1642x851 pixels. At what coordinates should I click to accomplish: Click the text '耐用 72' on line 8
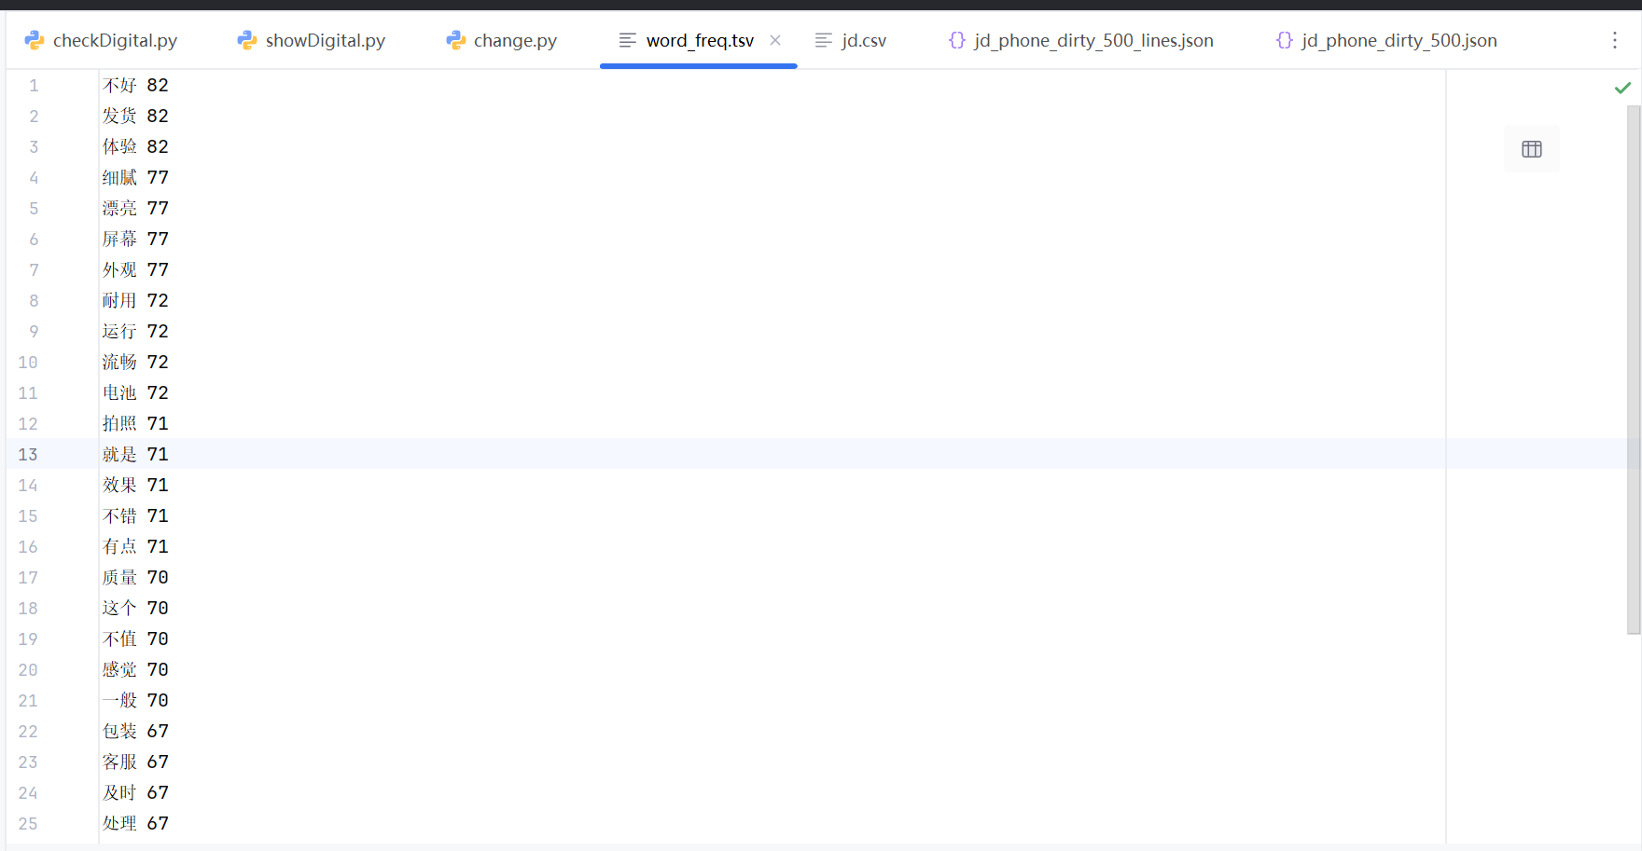click(135, 301)
